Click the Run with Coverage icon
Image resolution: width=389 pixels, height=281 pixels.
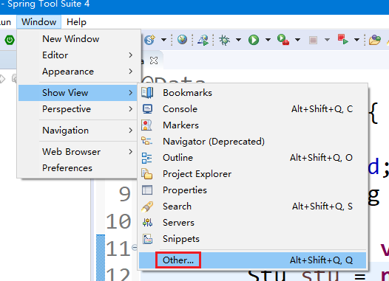[283, 40]
